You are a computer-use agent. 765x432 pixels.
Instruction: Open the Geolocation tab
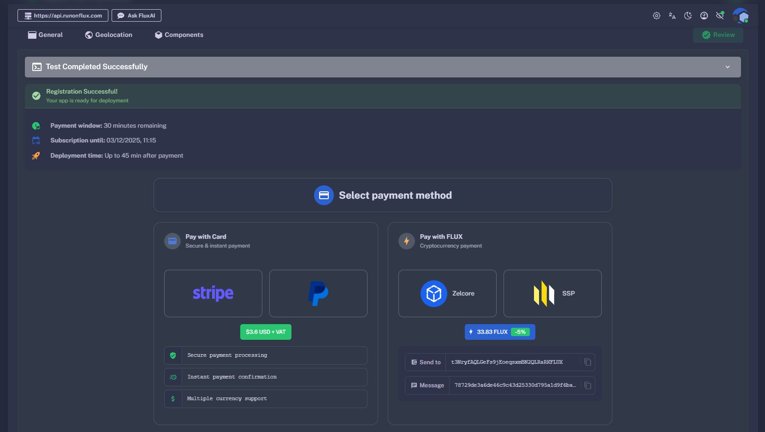tap(109, 35)
